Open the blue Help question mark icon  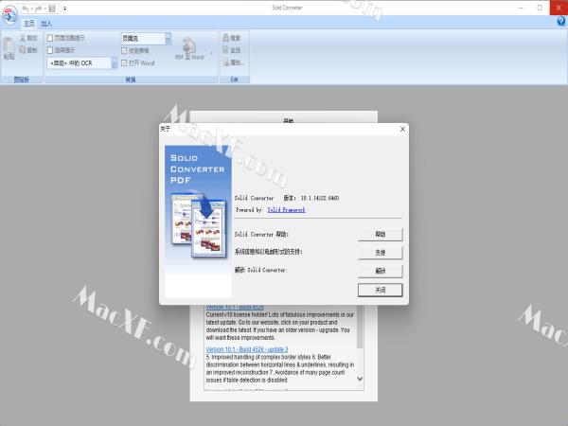pos(560,22)
